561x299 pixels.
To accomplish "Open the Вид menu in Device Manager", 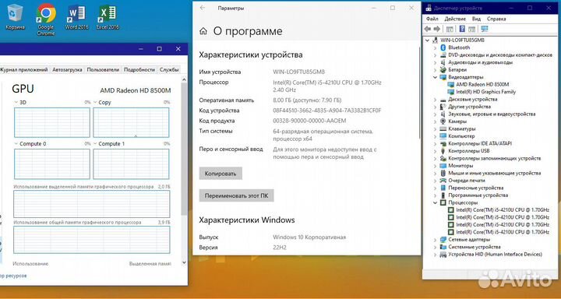I will click(476, 19).
